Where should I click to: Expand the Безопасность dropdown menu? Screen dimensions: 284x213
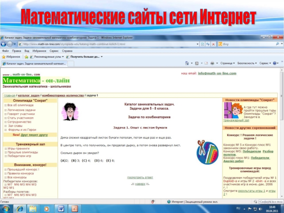click(247, 63)
